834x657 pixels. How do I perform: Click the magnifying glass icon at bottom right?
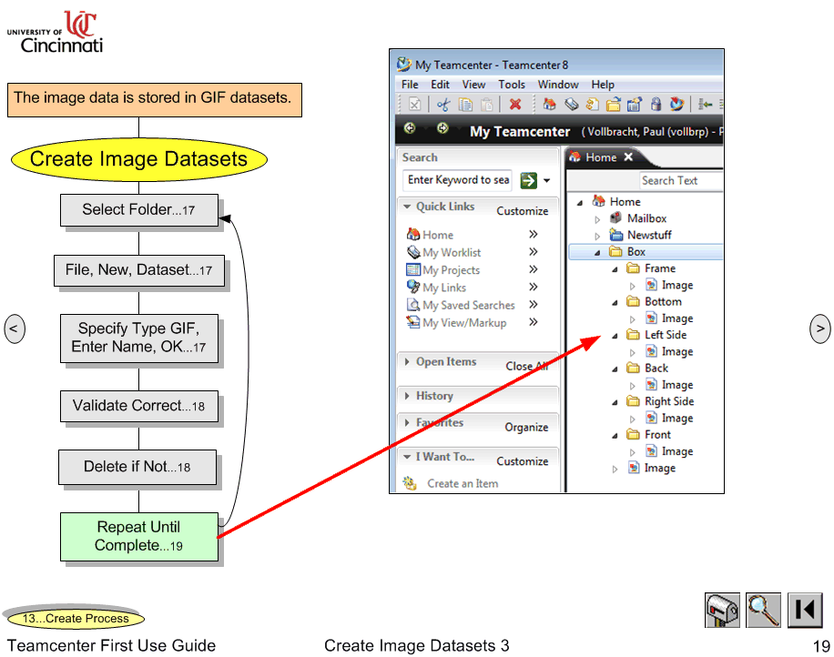(x=763, y=610)
